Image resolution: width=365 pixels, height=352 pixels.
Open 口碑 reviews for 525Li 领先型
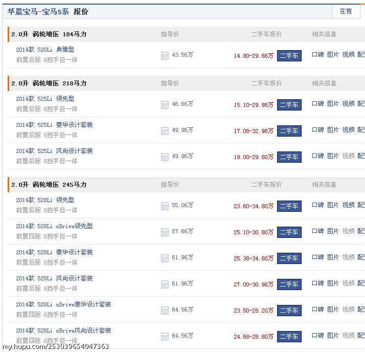pyautogui.click(x=318, y=104)
